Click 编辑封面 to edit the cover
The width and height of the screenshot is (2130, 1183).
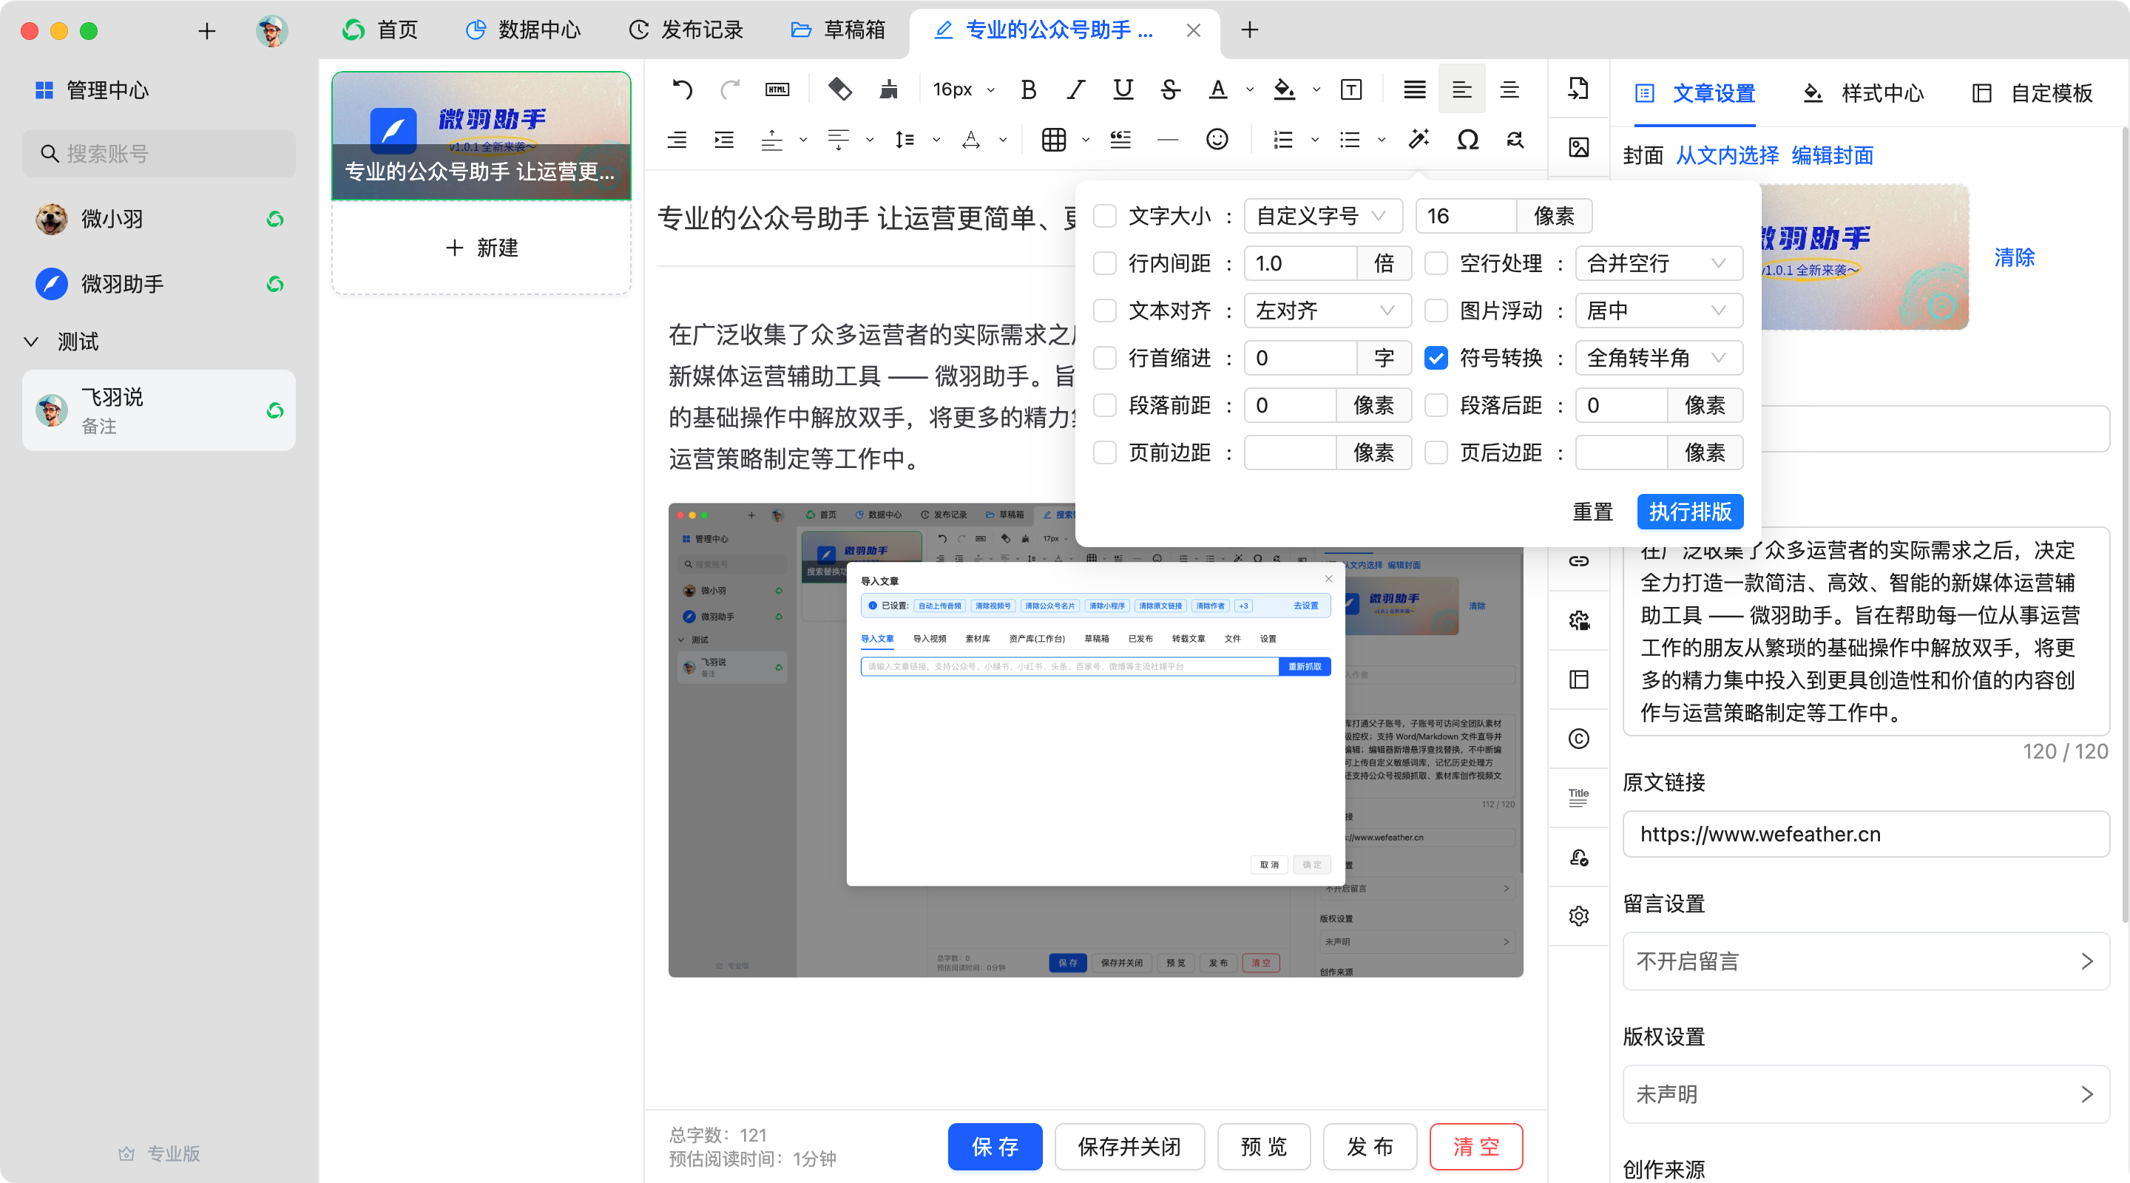1833,156
